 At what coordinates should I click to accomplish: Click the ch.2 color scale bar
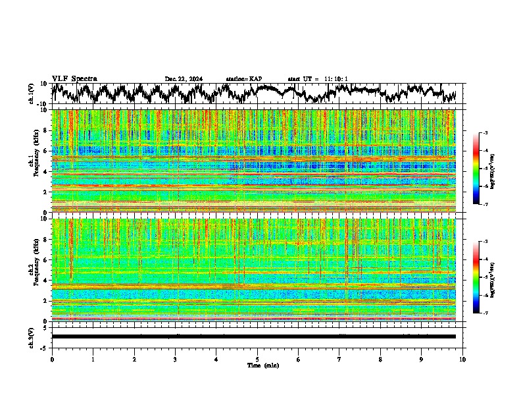[476, 277]
